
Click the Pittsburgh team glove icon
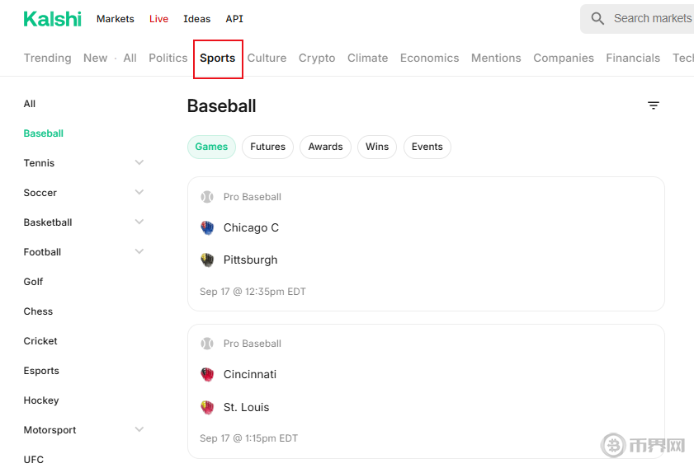[207, 260]
